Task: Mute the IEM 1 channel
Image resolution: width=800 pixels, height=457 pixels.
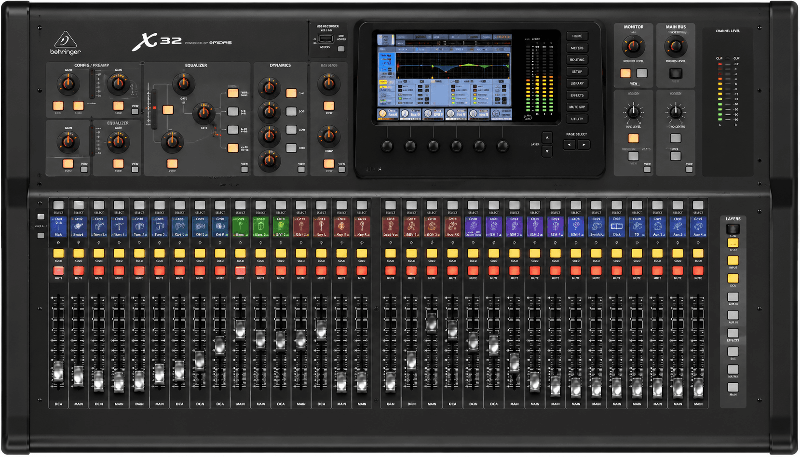Action: tap(494, 270)
